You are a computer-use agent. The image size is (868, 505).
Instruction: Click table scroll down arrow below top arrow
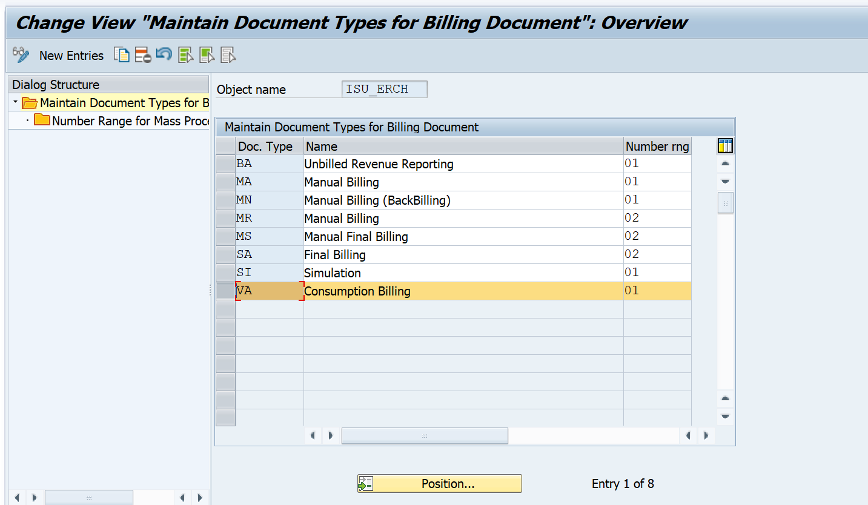click(725, 182)
